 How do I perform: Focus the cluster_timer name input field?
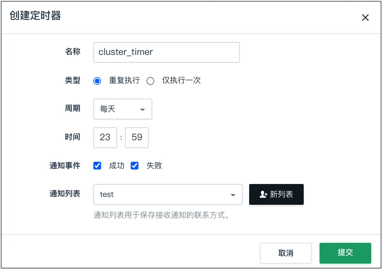tap(166, 52)
